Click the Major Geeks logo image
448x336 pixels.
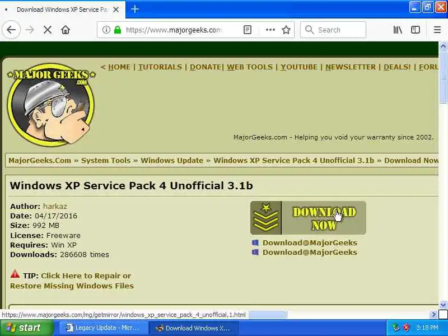51,105
